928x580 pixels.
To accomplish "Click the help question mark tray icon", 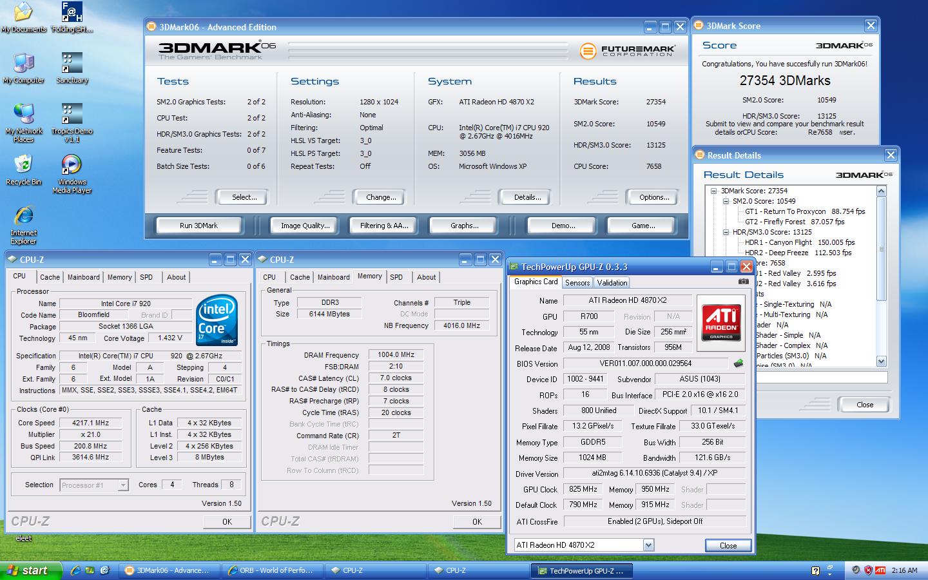I will click(x=816, y=570).
